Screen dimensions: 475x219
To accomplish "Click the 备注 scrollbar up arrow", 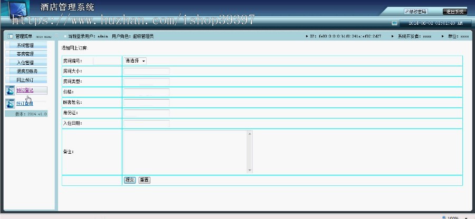I will click(x=250, y=134).
